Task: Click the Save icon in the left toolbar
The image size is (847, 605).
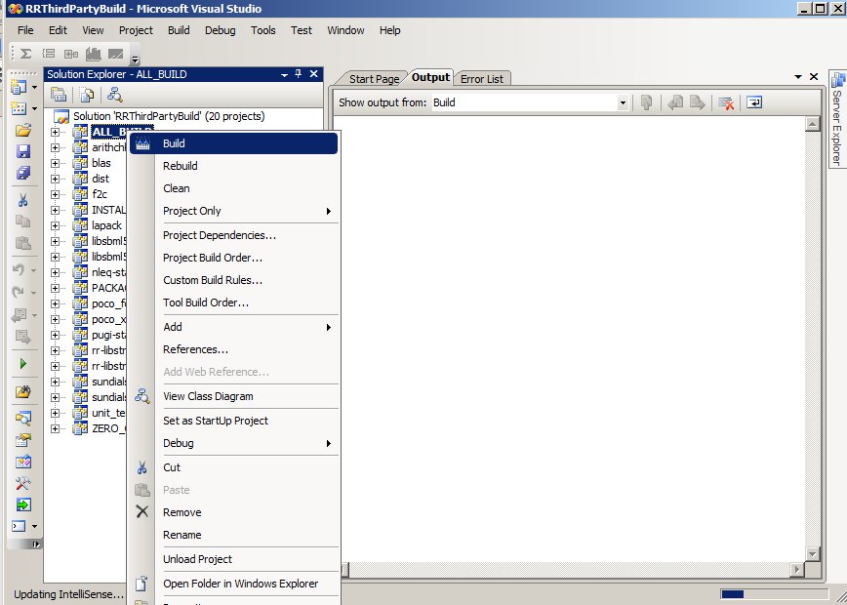Action: coord(23,151)
